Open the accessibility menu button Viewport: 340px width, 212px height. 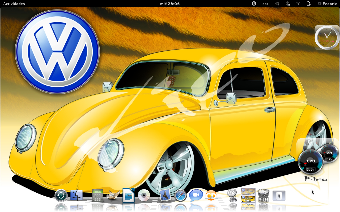click(x=254, y=4)
